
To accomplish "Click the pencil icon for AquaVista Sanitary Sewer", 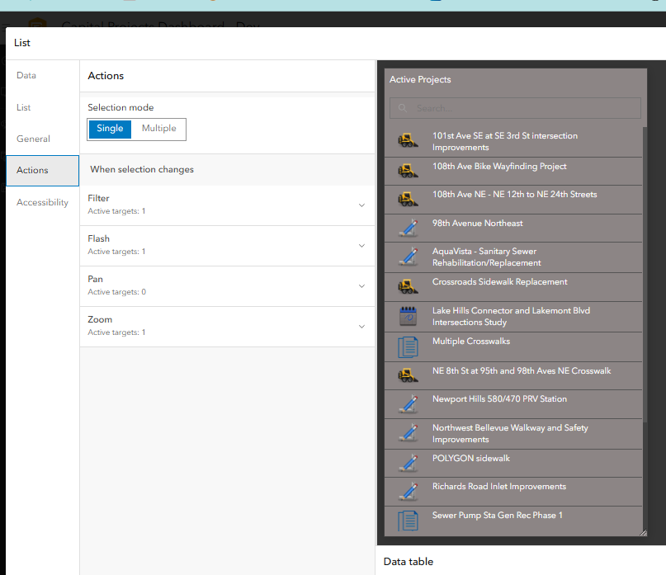I will [409, 257].
